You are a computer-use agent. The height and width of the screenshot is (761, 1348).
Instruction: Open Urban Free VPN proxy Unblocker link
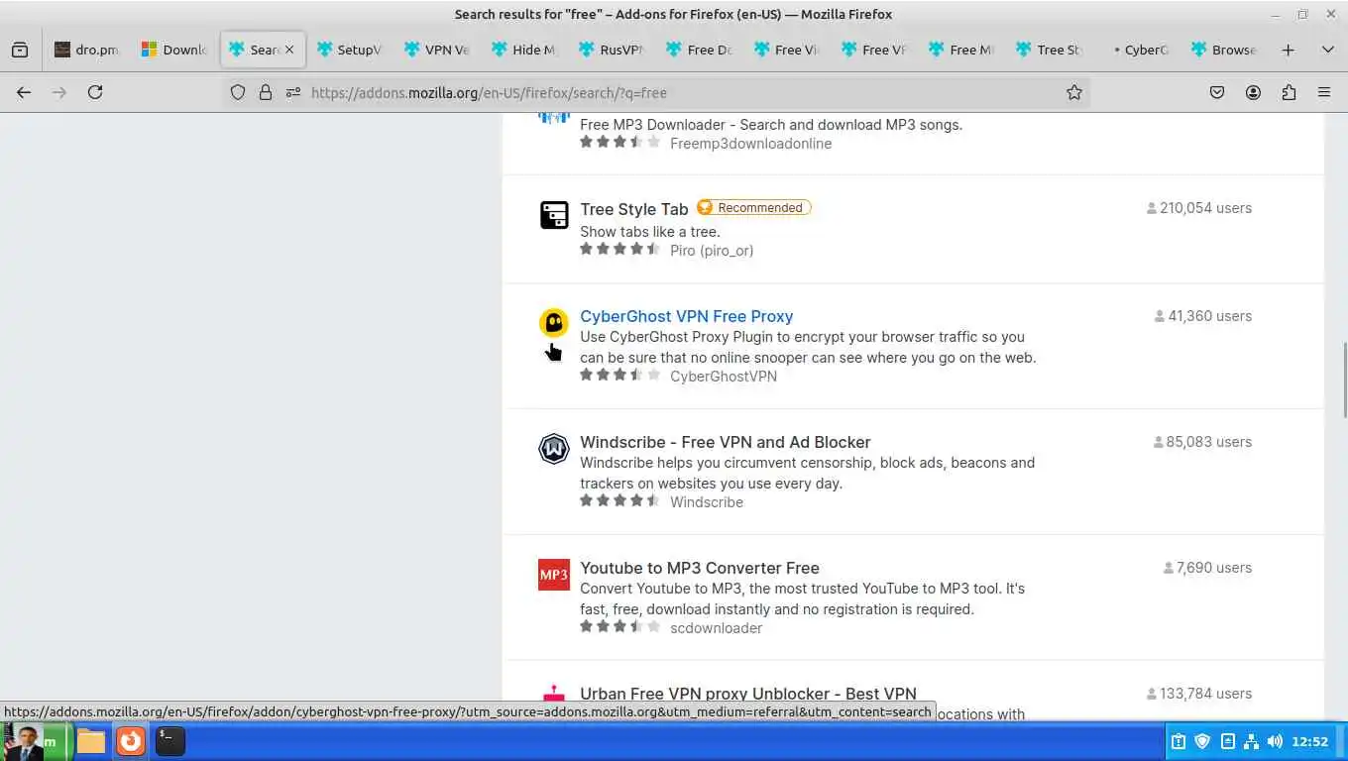pos(748,694)
